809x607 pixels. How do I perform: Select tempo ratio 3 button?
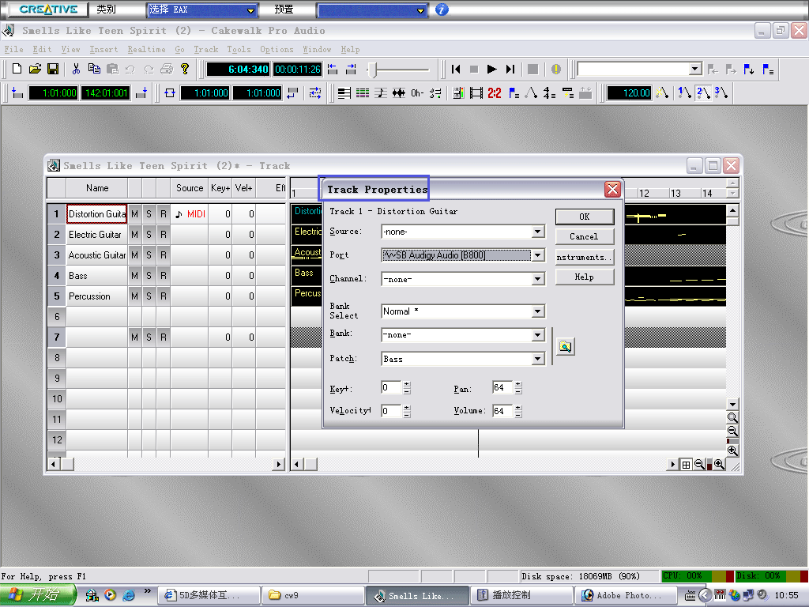(721, 93)
